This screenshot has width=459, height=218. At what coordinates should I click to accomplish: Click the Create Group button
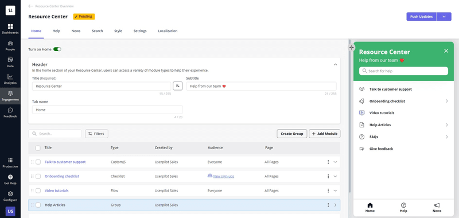292,134
